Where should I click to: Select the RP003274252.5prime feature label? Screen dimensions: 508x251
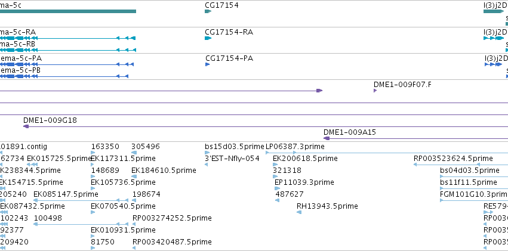(172, 218)
